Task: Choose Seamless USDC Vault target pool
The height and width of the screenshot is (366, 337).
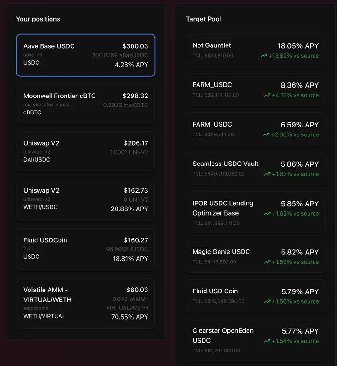Action: tap(256, 168)
